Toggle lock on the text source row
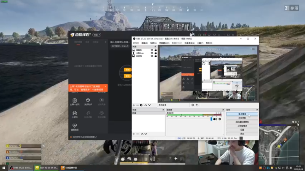305x171 pixels. [x=156, y=53]
